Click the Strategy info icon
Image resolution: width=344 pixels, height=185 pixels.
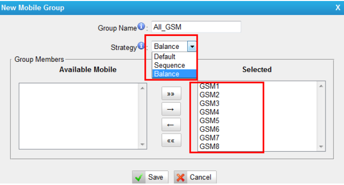pos(141,46)
